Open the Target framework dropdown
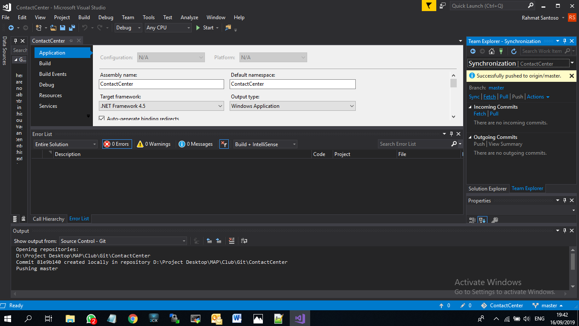 click(x=161, y=106)
